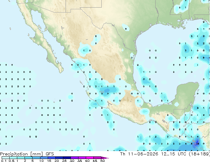Click the legend label '45'
This screenshot has width=210, height=162.
pyautogui.click(x=95, y=161)
